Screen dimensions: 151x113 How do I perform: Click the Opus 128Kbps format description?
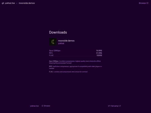(75, 62)
